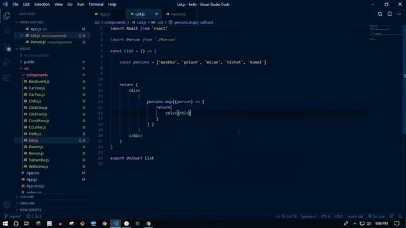Change line ending via CRLF status item
Image resolution: width=406 pixels, height=228 pixels.
pyautogui.click(x=339, y=216)
